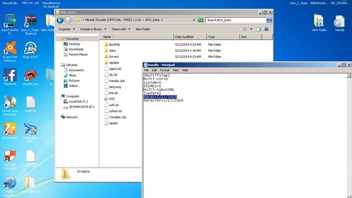Screen dimensions: 352x198
Task: Select Desktop in Favorites
Action: point(71,44)
